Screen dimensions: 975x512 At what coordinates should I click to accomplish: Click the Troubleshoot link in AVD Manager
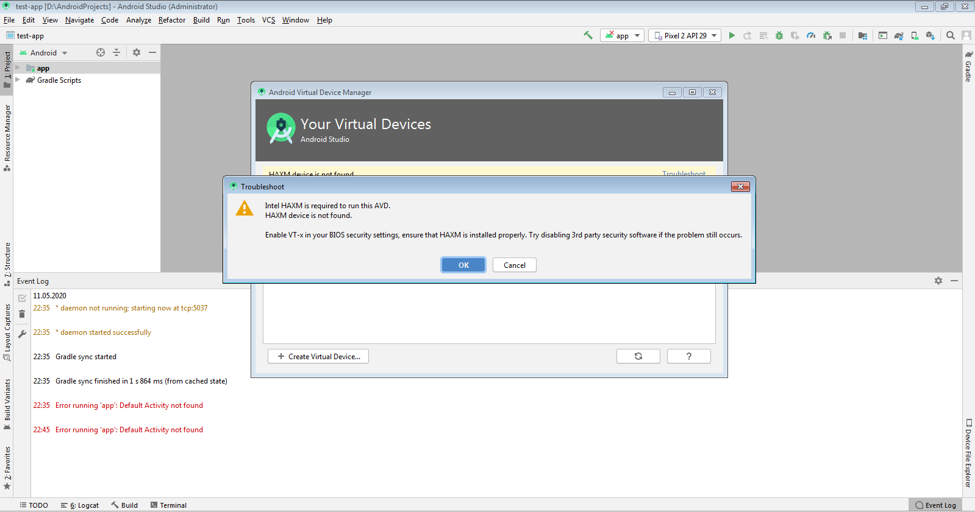684,174
